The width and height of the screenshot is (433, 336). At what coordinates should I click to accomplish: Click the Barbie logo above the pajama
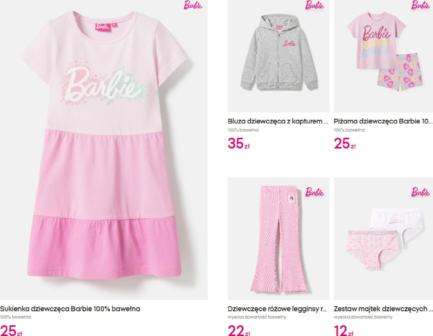pos(420,5)
